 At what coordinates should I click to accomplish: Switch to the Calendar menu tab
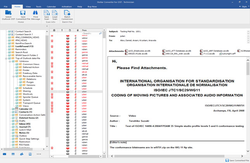[51, 7]
